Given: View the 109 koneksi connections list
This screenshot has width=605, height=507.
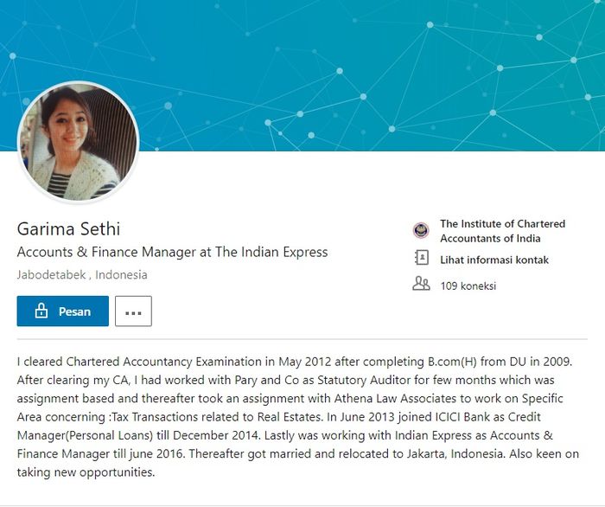Looking at the screenshot, I should (468, 285).
